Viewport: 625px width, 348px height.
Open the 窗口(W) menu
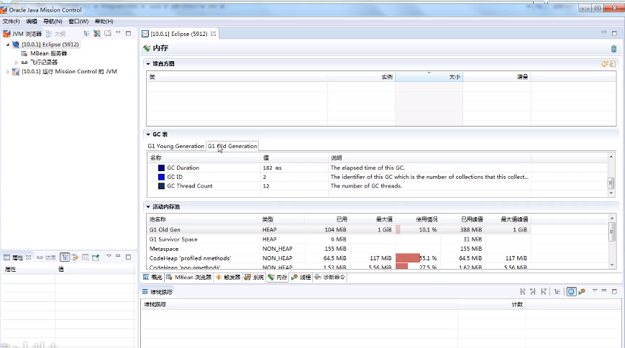point(78,22)
